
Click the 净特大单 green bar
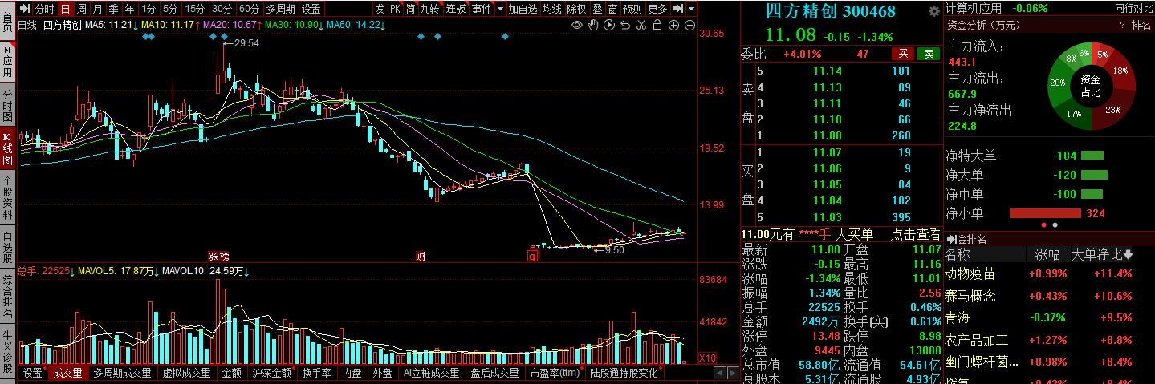pyautogui.click(x=1092, y=156)
